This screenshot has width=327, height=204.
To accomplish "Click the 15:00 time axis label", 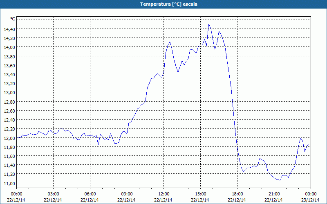I will coord(200,194).
